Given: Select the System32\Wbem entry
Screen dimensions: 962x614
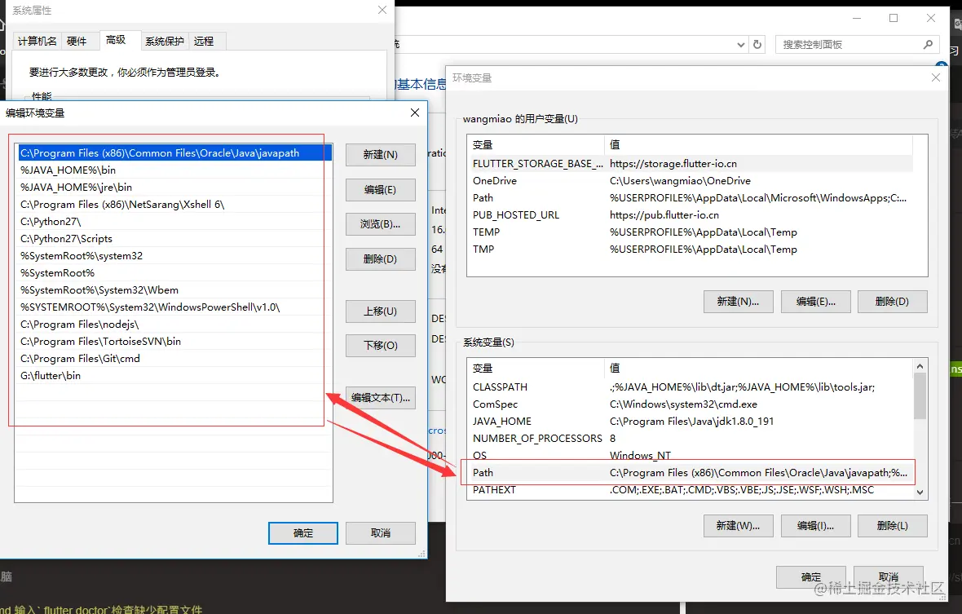Looking at the screenshot, I should tap(174, 290).
